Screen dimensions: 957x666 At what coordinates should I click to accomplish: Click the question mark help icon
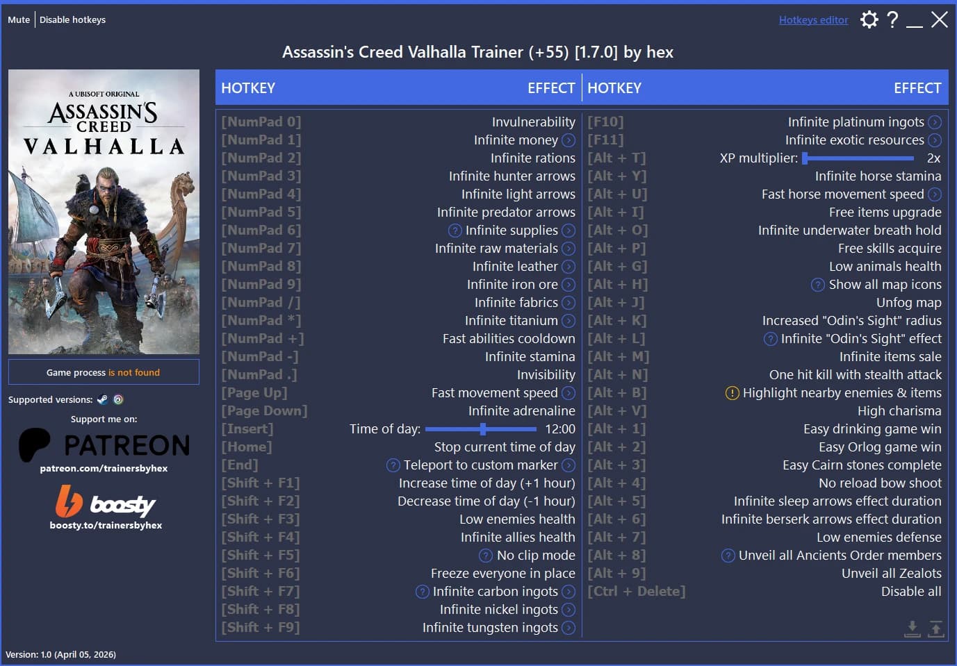click(892, 19)
